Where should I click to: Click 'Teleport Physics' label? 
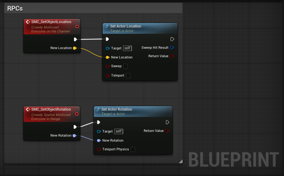pyautogui.click(x=116, y=149)
